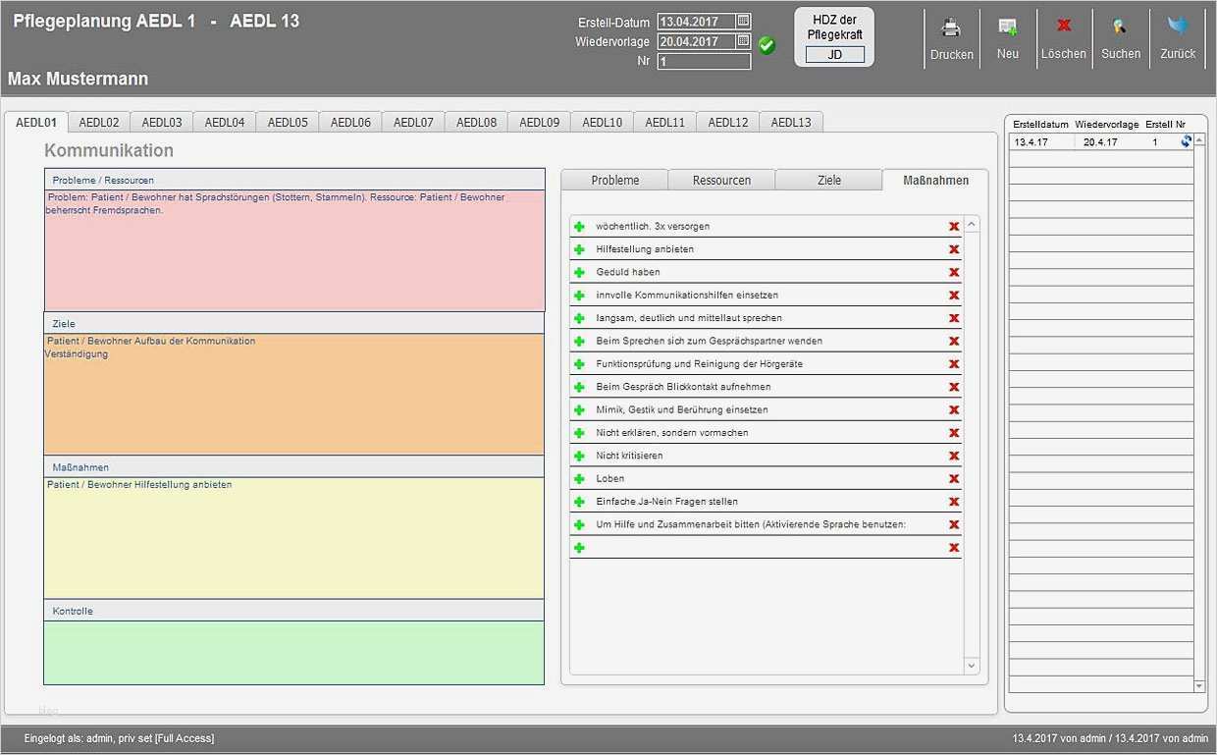Click the yellow Maßnahmen text area

pos(294,537)
